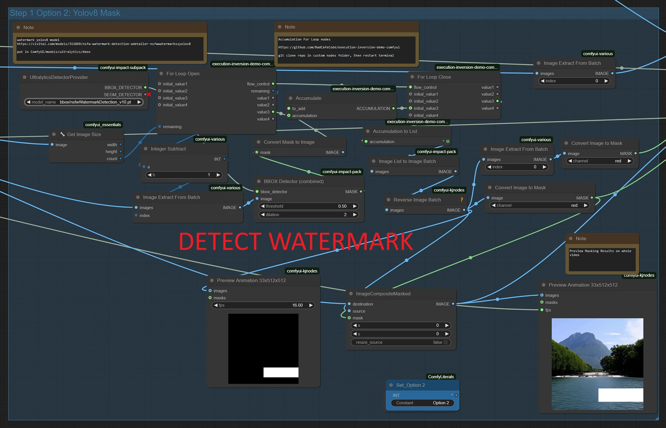The width and height of the screenshot is (666, 428).
Task: Click the Get Image Size wrench icon
Action: [x=62, y=134]
